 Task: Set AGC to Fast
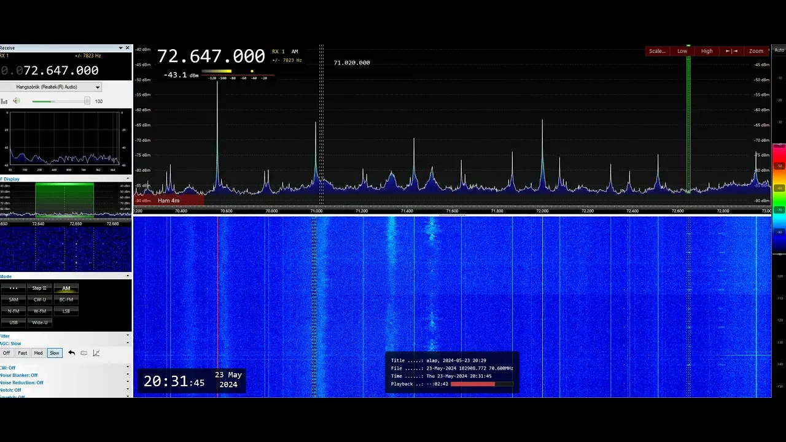point(22,353)
